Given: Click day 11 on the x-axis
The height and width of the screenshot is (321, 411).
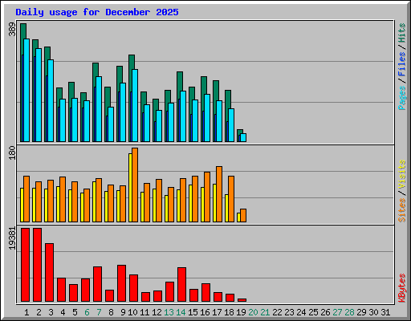Looking at the screenshot, I should pyautogui.click(x=144, y=312).
